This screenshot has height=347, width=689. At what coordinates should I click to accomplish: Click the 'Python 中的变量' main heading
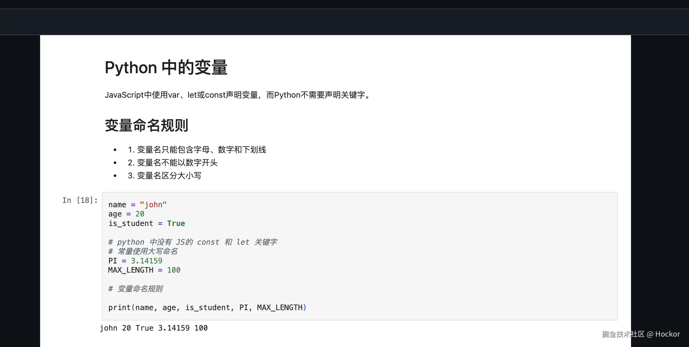click(166, 68)
